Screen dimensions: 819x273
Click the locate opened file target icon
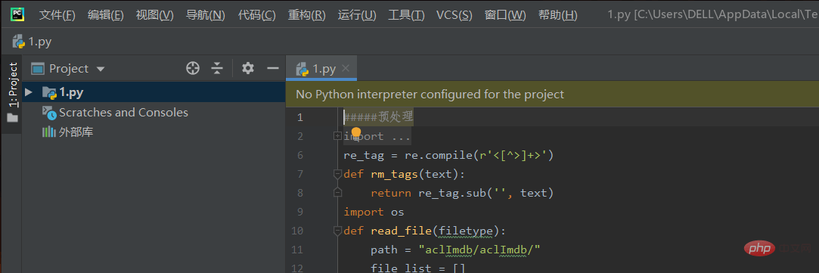point(193,68)
